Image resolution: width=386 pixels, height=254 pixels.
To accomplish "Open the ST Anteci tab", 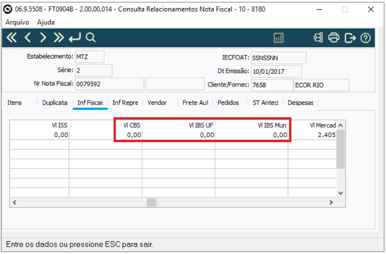I will pyautogui.click(x=265, y=103).
